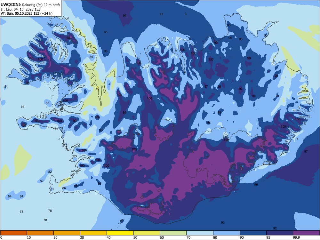Pick the light green 60–70 legend swatch

tap(173, 233)
